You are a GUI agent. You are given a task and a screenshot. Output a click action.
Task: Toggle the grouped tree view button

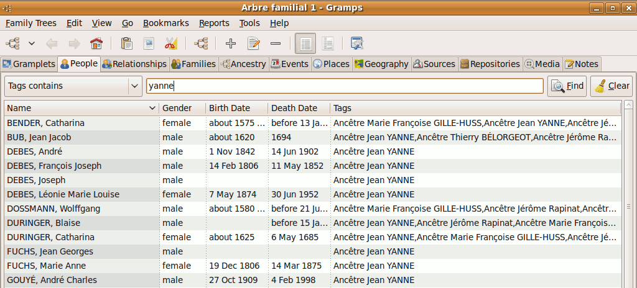pos(327,43)
